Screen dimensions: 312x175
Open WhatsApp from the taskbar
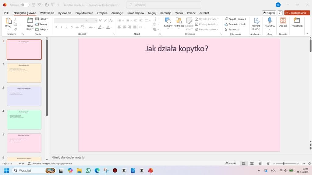pos(88,171)
